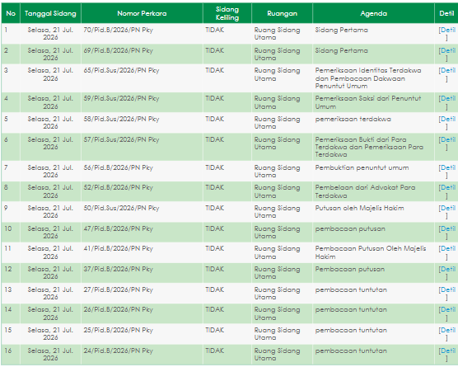Open Detil for case 25/Pid.B/2026/PN Pky
The width and height of the screenshot is (458, 367).
click(x=448, y=330)
